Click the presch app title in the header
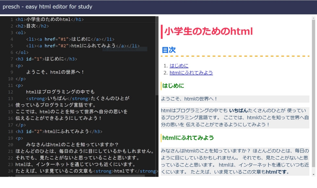The height and width of the screenshot is (188, 317). (x=47, y=7)
